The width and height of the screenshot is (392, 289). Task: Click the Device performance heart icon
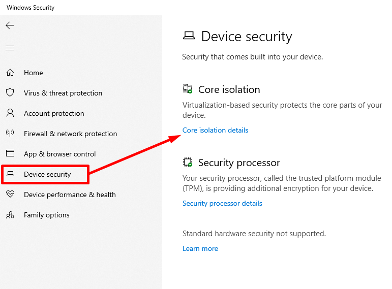pyautogui.click(x=10, y=195)
